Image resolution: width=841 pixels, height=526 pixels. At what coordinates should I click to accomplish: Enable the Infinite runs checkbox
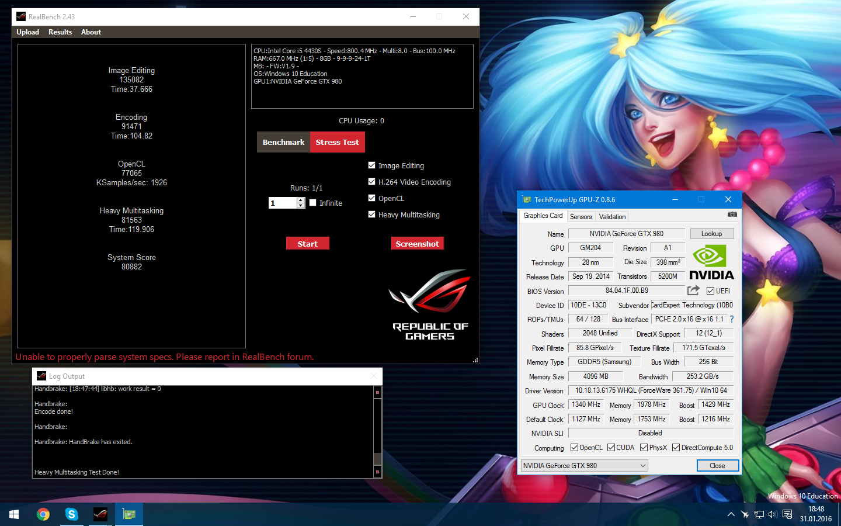pos(313,203)
